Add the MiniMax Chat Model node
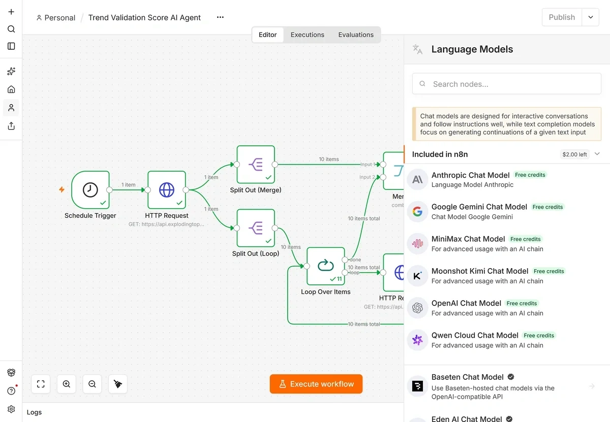Image resolution: width=610 pixels, height=422 pixels. coord(507,244)
